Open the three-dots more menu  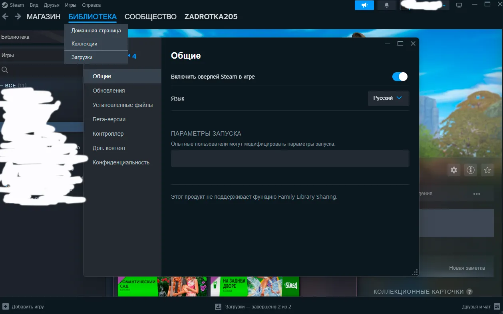[477, 194]
